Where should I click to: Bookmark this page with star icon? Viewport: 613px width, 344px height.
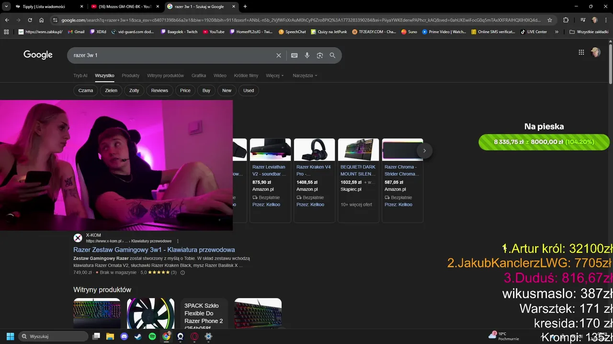click(550, 20)
